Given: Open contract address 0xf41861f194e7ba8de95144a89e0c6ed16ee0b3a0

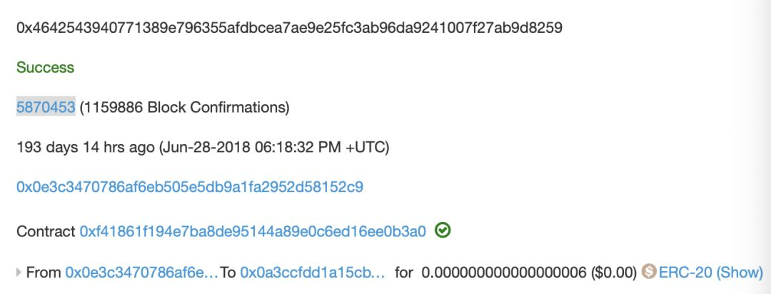Looking at the screenshot, I should point(253,231).
